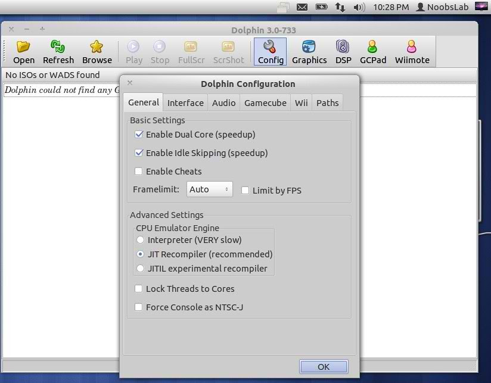Image resolution: width=491 pixels, height=383 pixels.
Task: Click the ScrShot toolbar icon
Action: 228,52
